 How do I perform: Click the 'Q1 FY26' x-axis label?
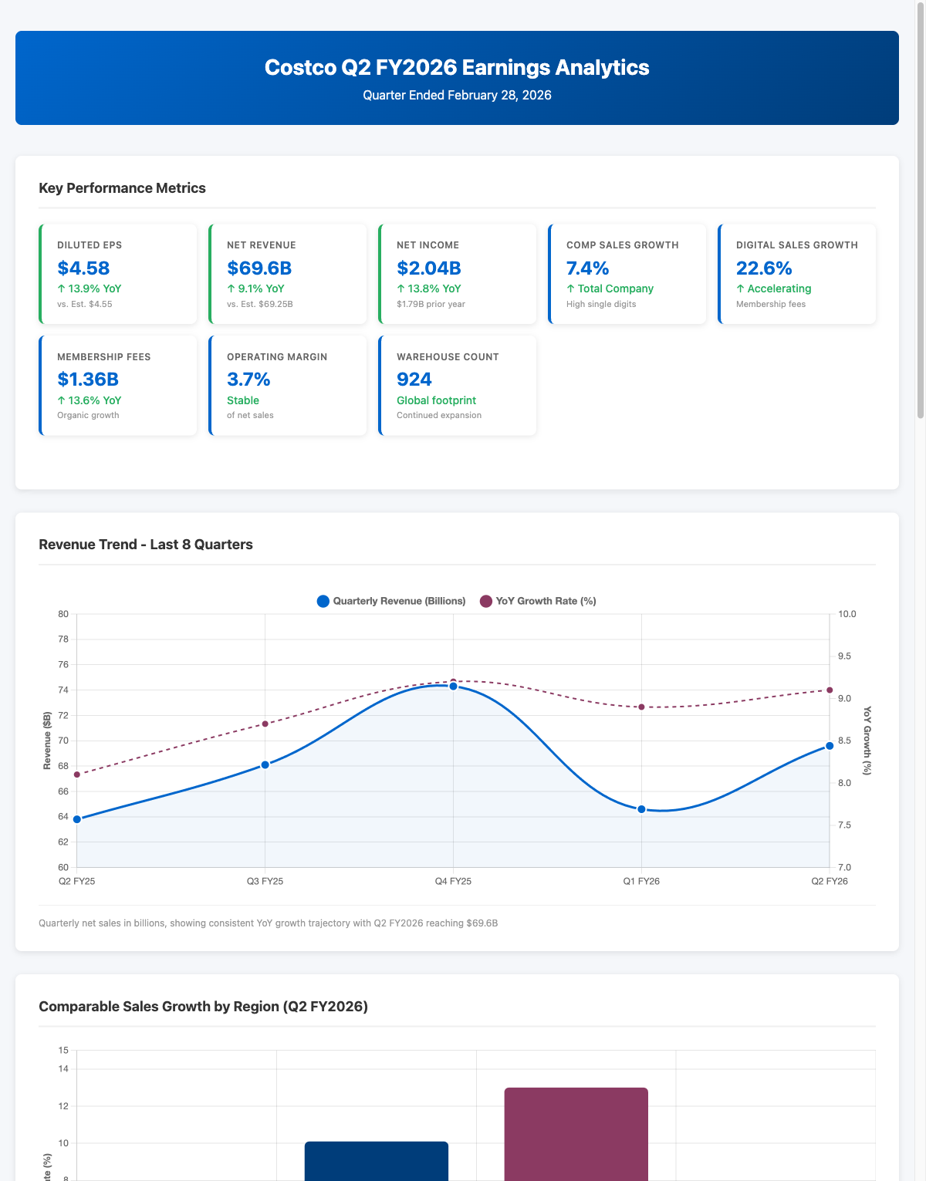coord(641,881)
